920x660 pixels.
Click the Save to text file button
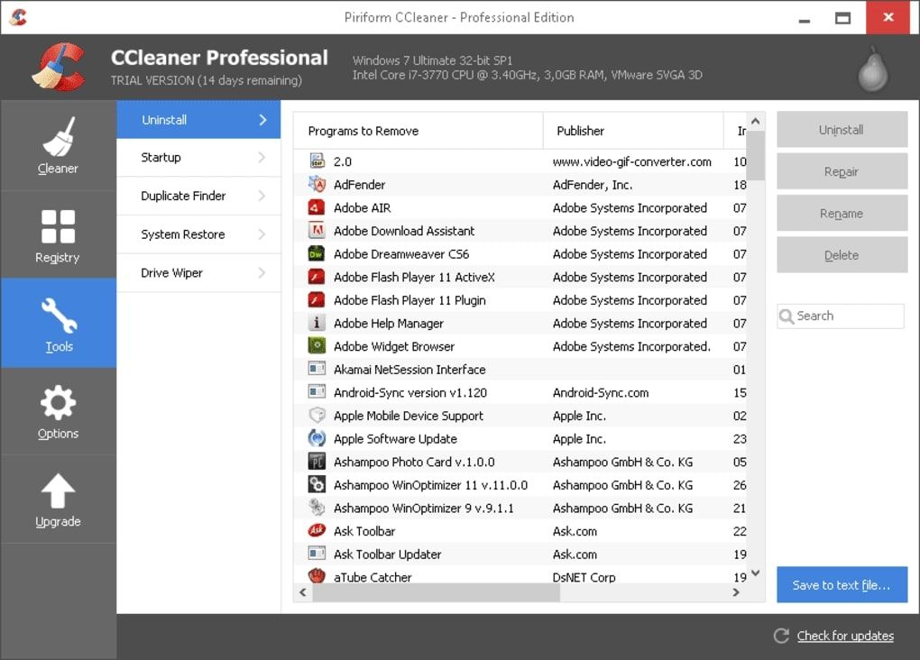click(x=841, y=584)
